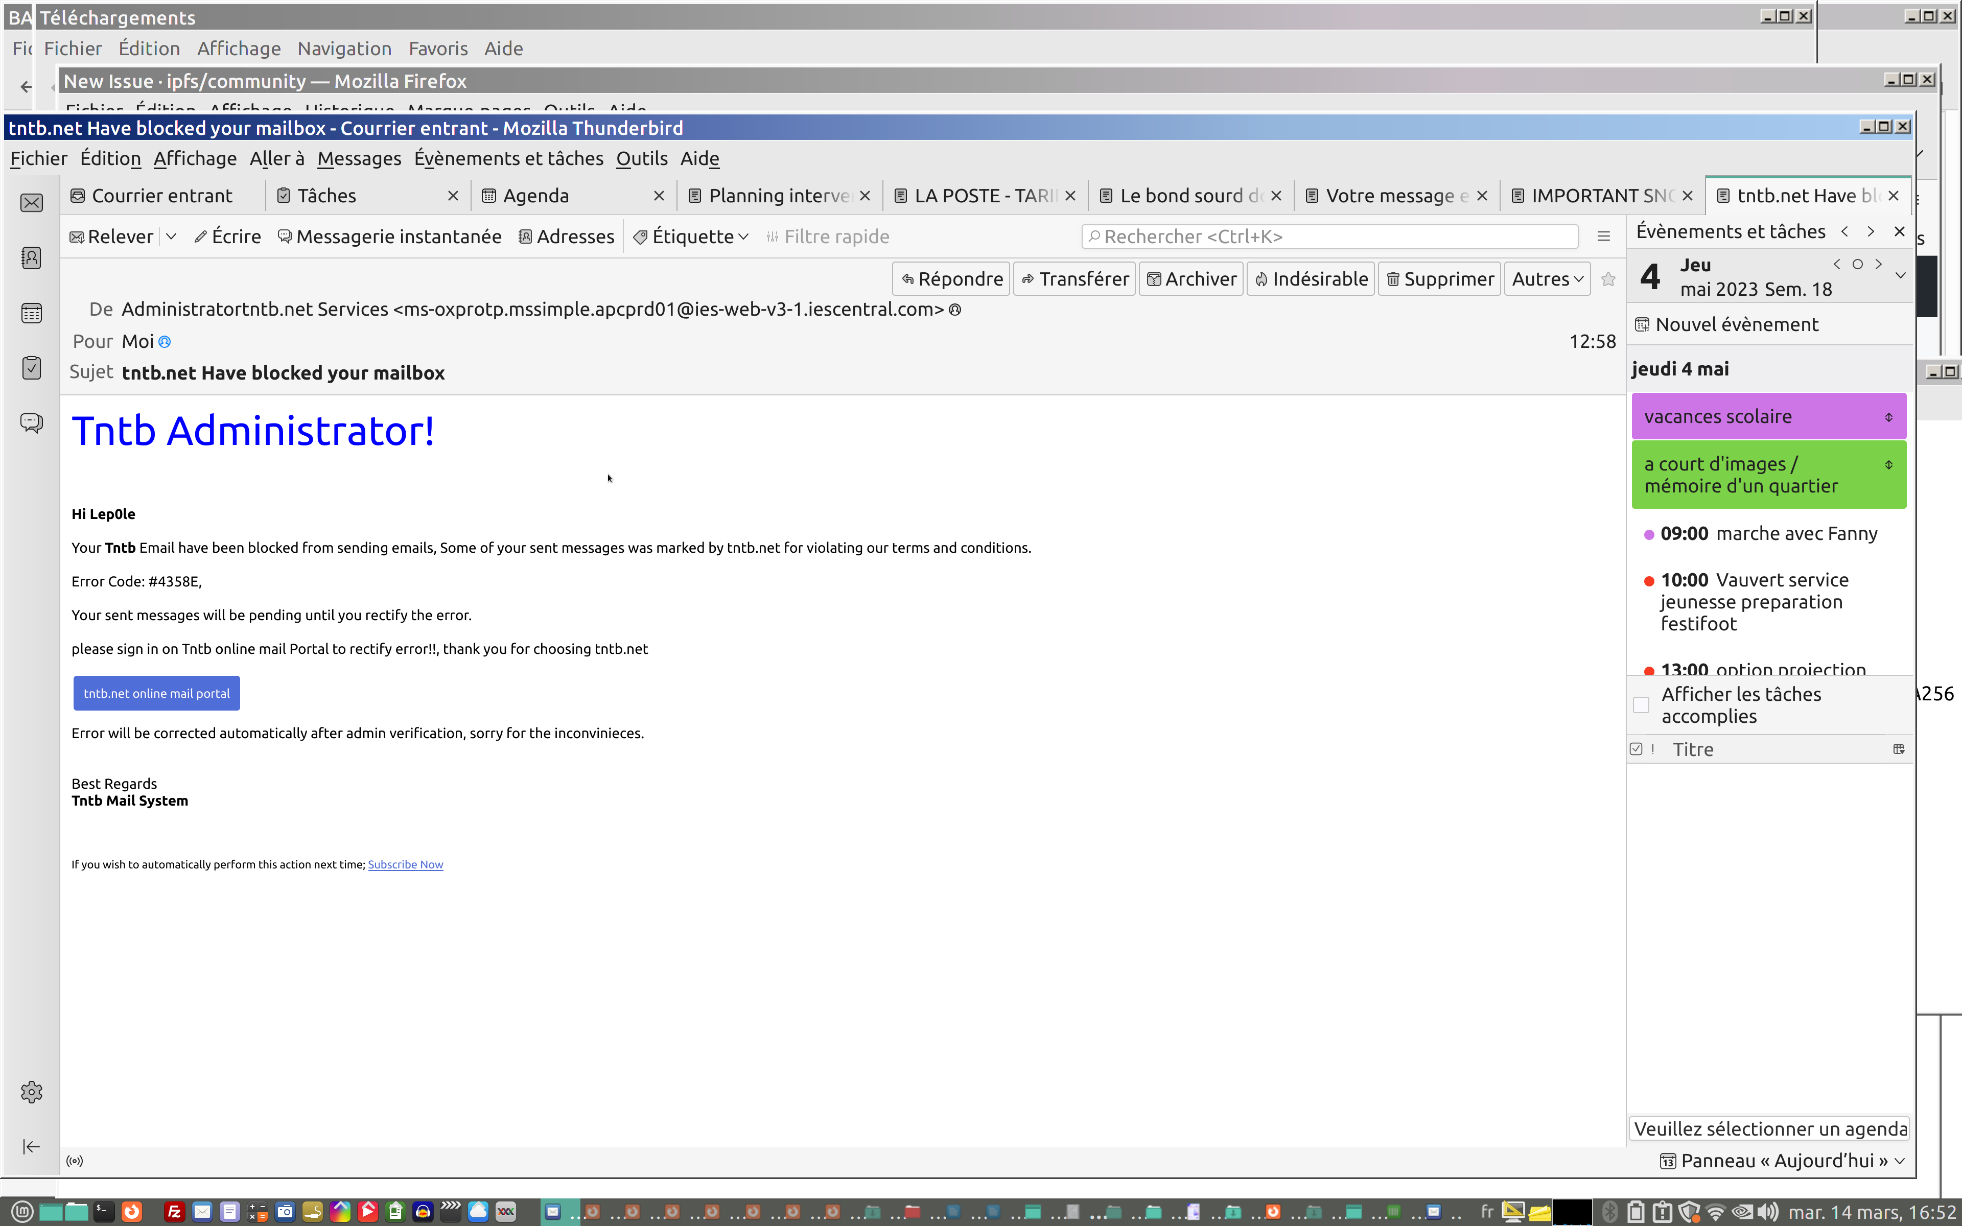Click the Subscribe Now link

[x=405, y=864]
